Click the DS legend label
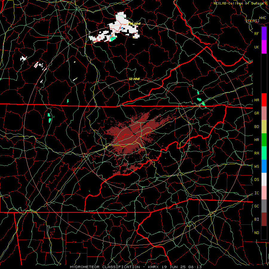269x269 pixels. pos(256,180)
